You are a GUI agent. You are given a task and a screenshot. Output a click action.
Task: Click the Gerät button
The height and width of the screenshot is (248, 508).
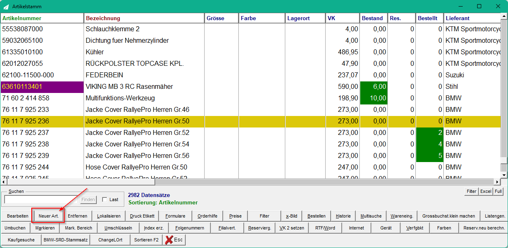386,228
